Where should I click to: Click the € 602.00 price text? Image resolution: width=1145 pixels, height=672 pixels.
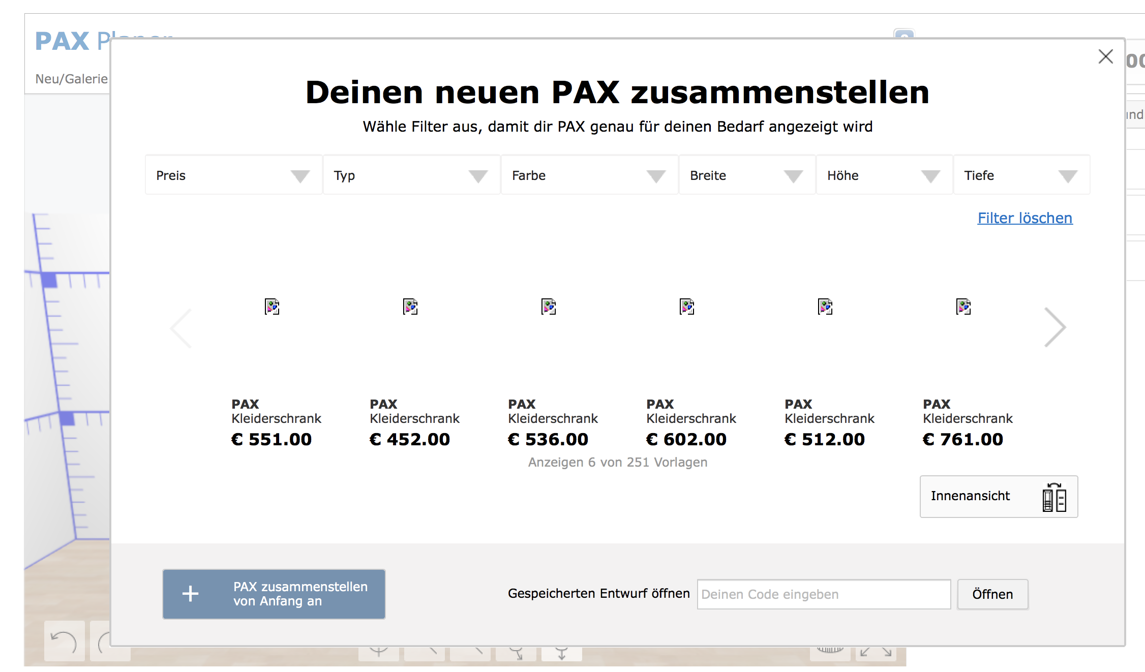point(686,439)
